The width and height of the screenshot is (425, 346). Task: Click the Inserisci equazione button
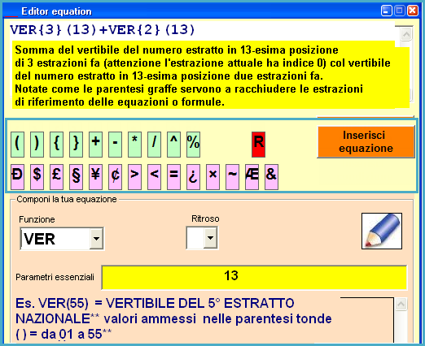click(x=366, y=142)
